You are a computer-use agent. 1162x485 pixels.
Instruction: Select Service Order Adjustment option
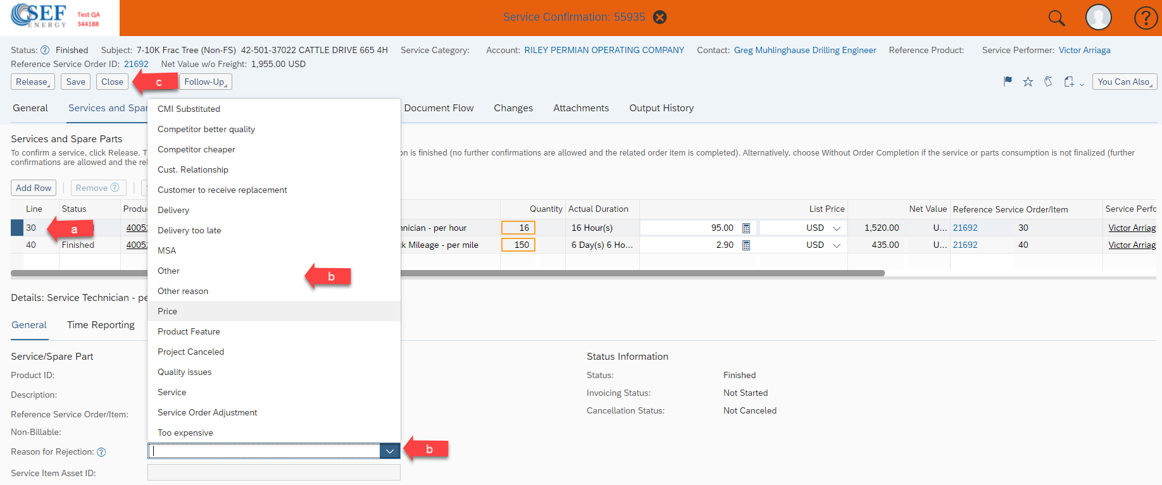tap(274, 412)
